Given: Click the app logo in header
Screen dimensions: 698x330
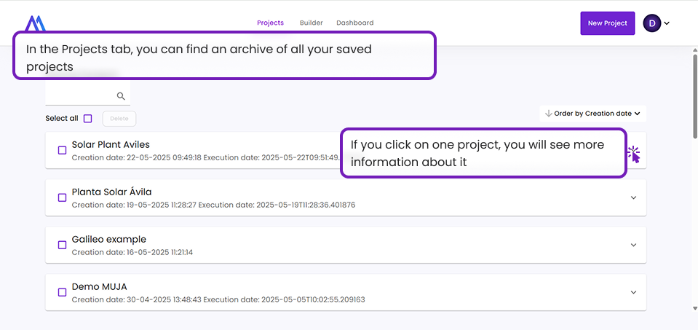Looking at the screenshot, I should 35,23.
